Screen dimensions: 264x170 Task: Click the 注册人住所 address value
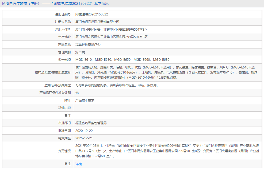(x=111, y=30)
